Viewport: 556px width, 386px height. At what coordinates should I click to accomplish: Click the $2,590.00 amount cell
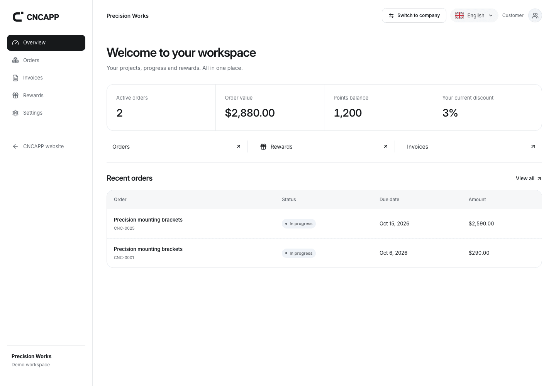481,223
